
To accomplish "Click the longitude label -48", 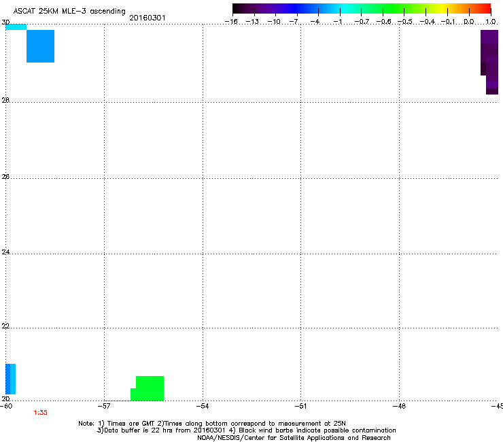I will coord(399,406).
